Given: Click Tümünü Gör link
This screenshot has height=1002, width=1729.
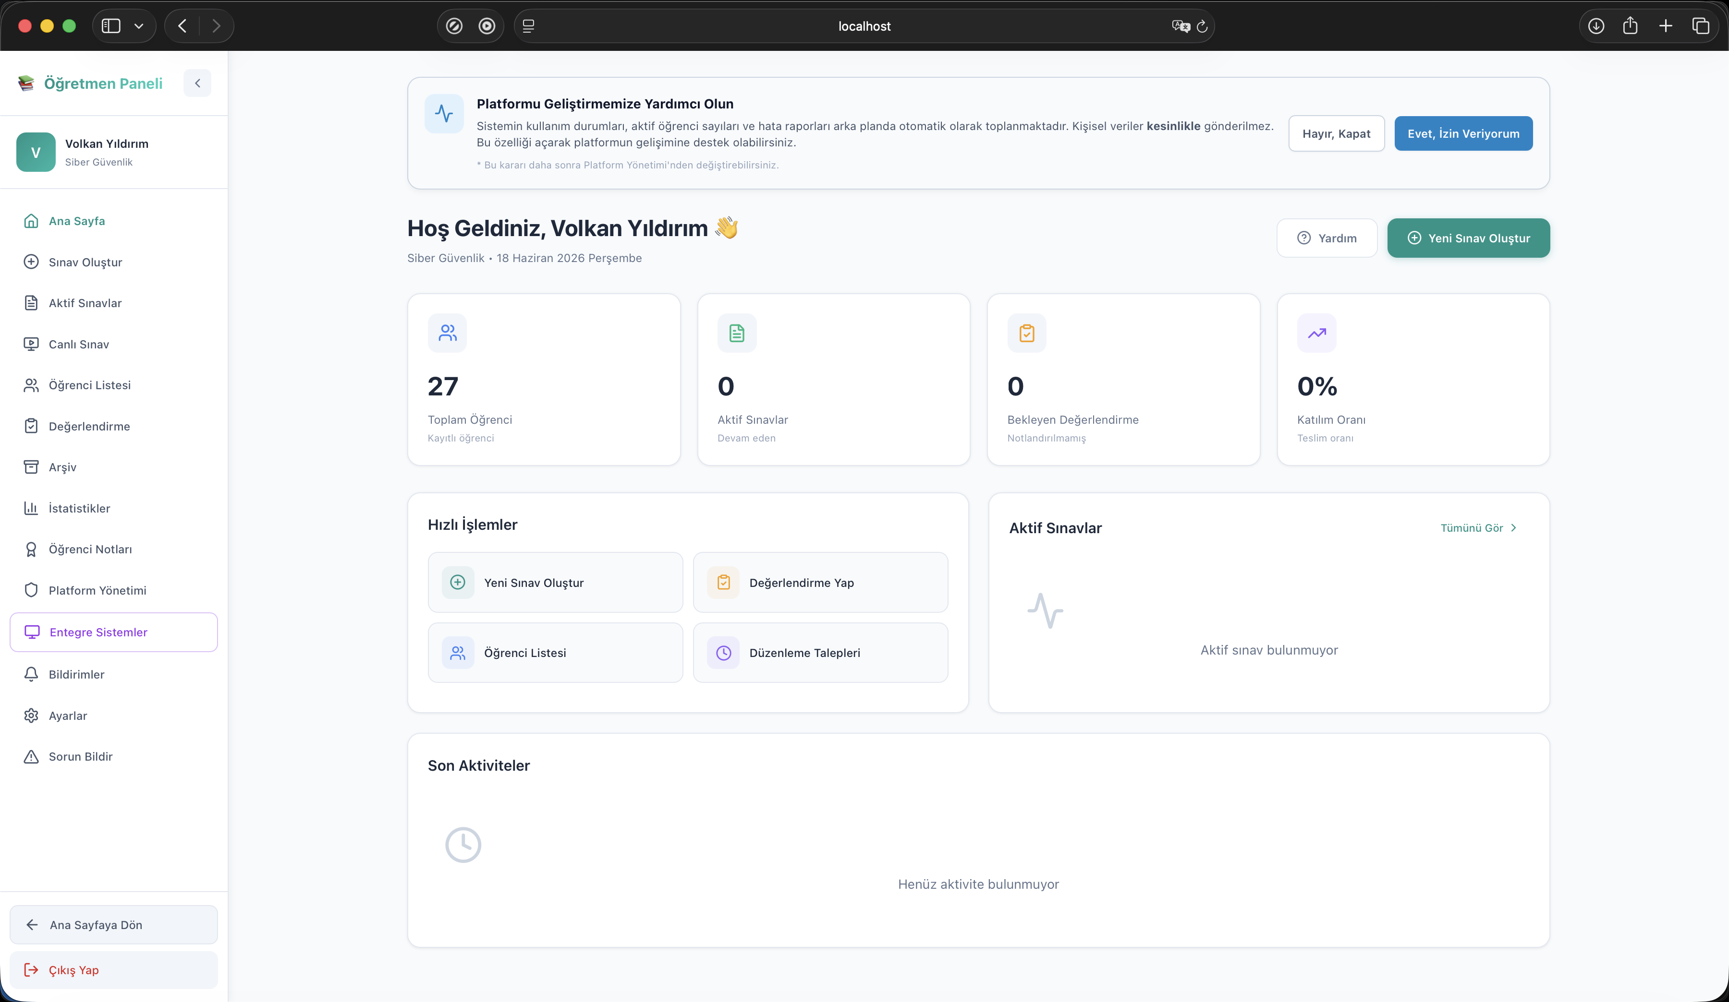Looking at the screenshot, I should click(1478, 528).
